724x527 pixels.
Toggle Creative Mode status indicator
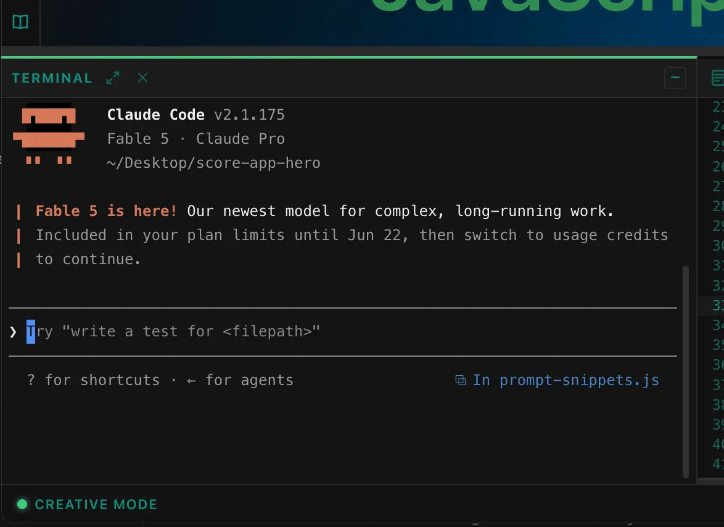click(87, 504)
